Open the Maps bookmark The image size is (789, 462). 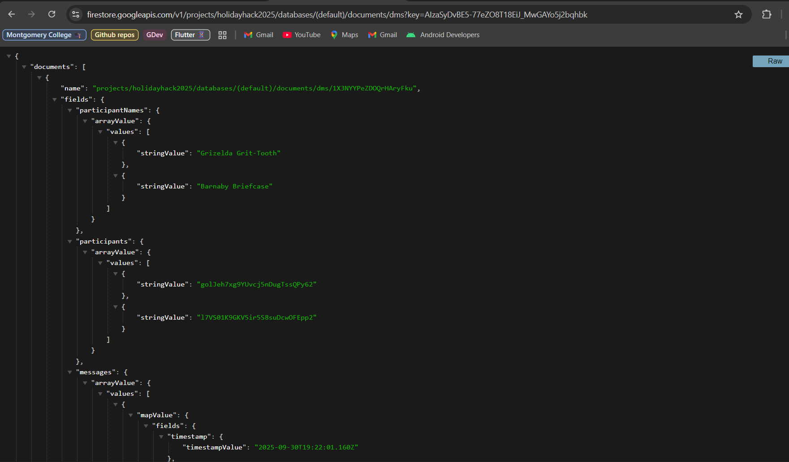coord(344,35)
